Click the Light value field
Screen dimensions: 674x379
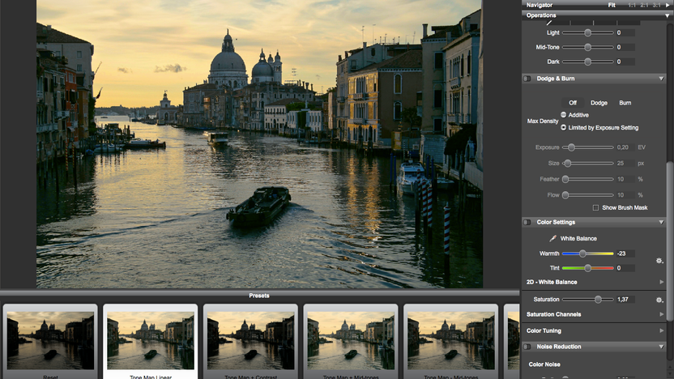coord(625,32)
